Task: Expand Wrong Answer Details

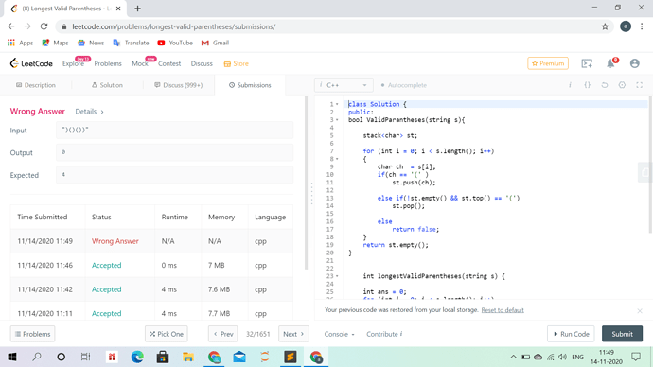Action: tap(90, 112)
